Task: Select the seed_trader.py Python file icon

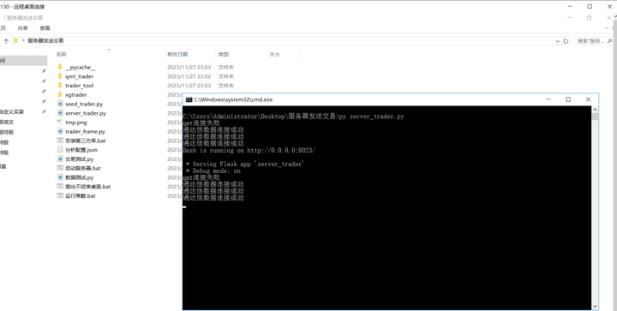Action: [x=60, y=104]
